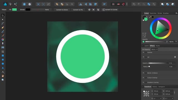Click the Add boolean operation icon
Image resolution: width=178 pixels, height=100 pixels.
pyautogui.click(x=134, y=4)
